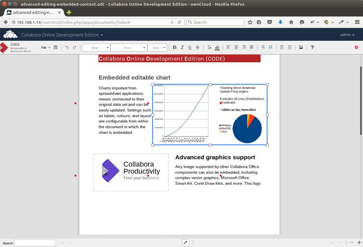Align text to the right
Screen dimensions: 363x247
click(x=244, y=47)
